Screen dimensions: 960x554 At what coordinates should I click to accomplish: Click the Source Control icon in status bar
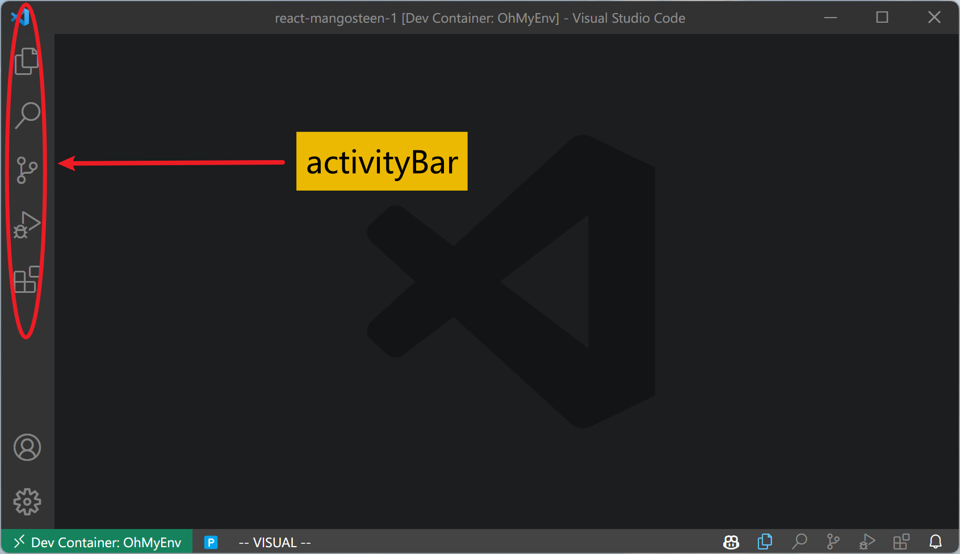(833, 542)
